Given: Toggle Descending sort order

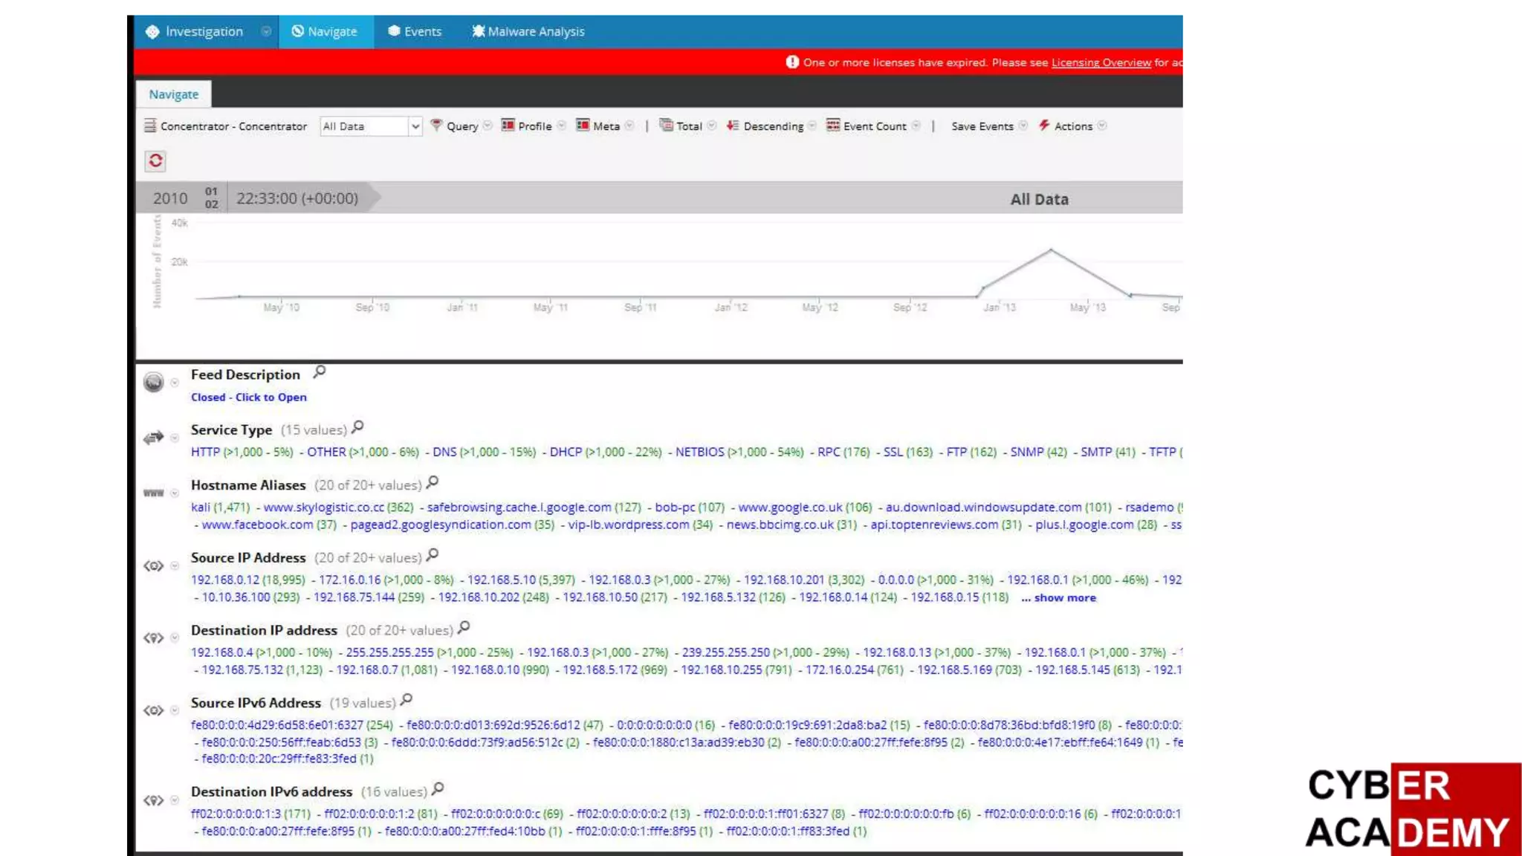Looking at the screenshot, I should click(772, 126).
